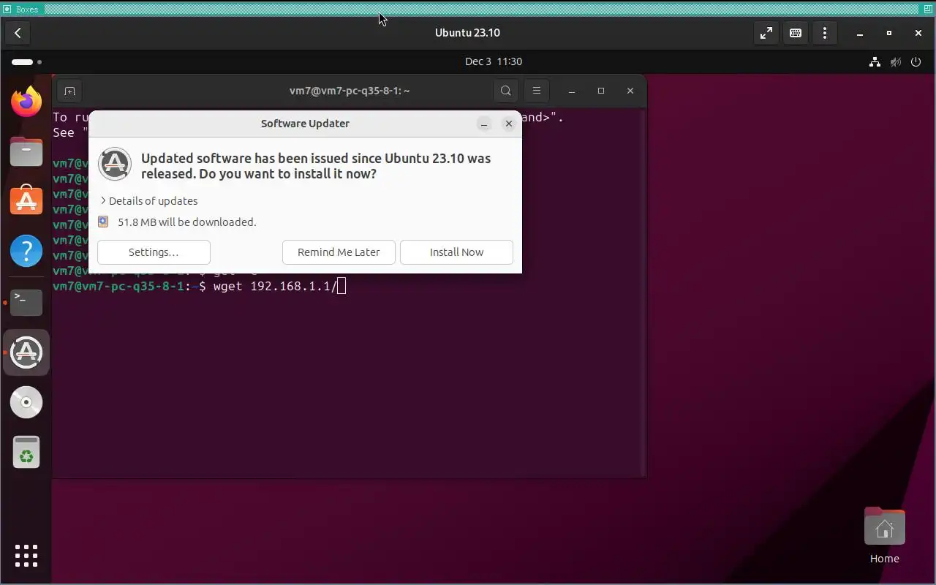This screenshot has width=936, height=585.
Task: Click the terminal title vm7@vm7-pc-q35-8-1: ~
Action: point(350,91)
